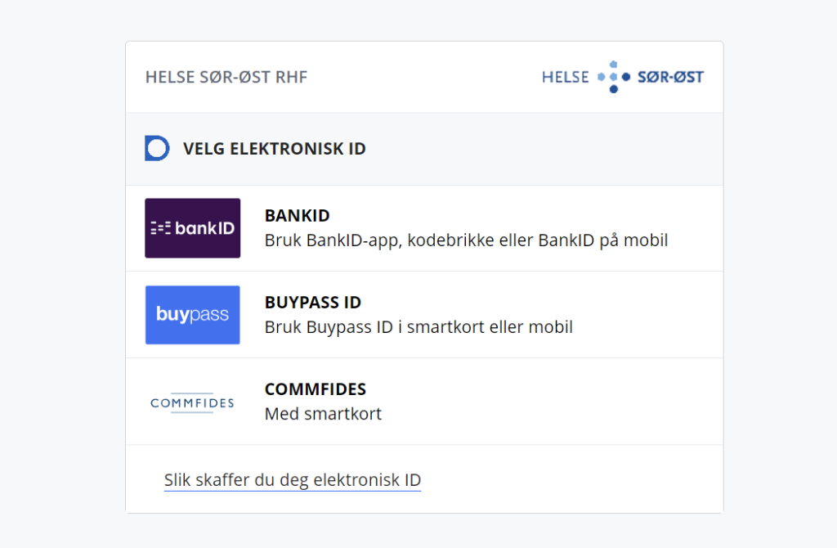Select the COMMFIDES heading option
The height and width of the screenshot is (548, 837).
pos(316,389)
